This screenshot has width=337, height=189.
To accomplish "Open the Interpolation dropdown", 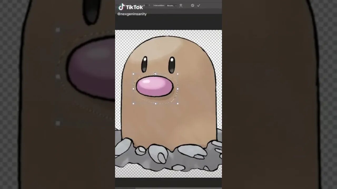I will point(171,6).
